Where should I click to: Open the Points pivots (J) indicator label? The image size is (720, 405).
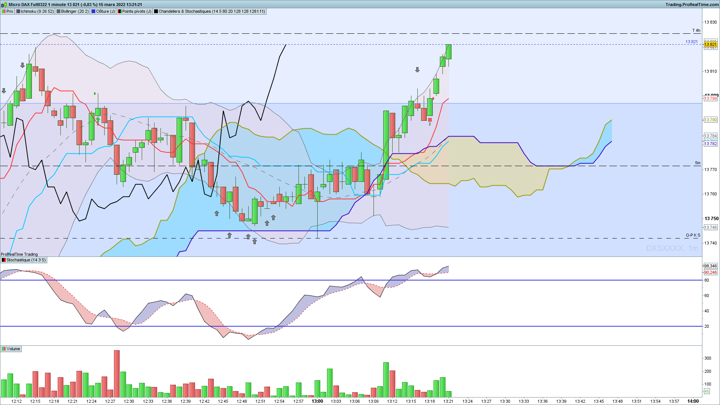click(x=134, y=11)
